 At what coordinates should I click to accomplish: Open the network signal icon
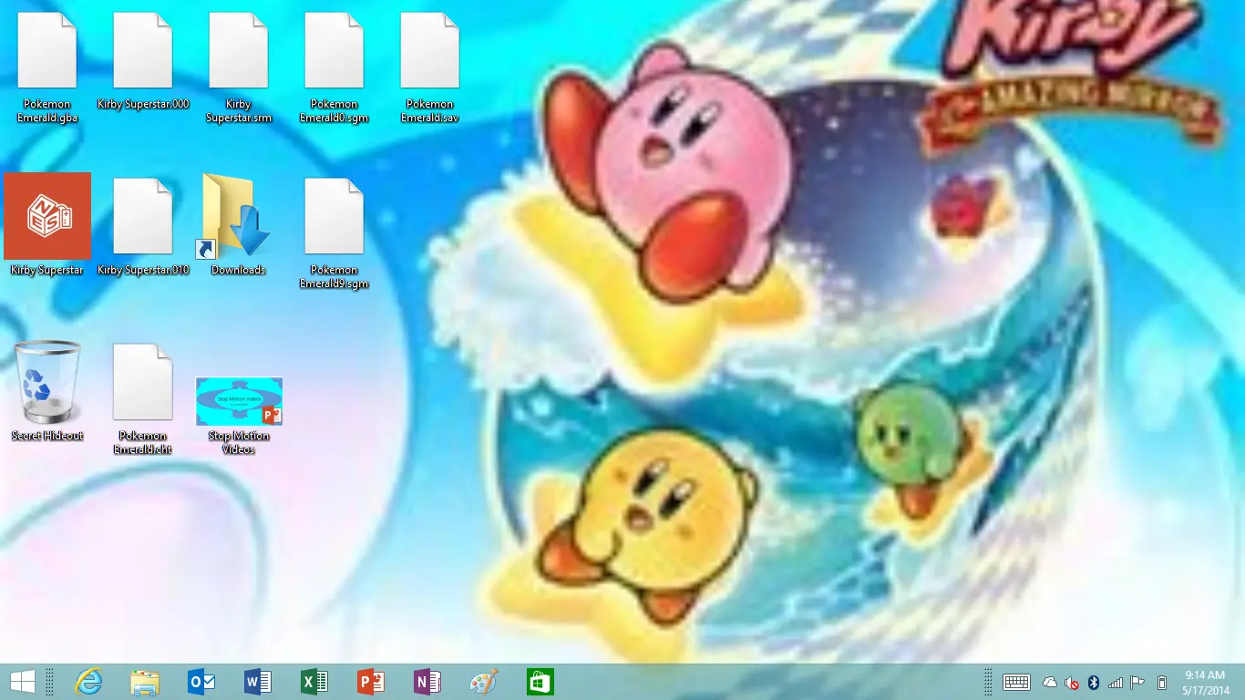(1116, 682)
